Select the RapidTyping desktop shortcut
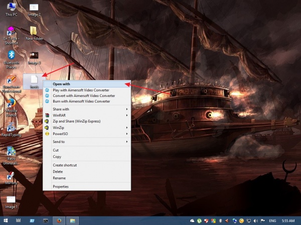The width and height of the screenshot is (301, 225). click(x=11, y=129)
